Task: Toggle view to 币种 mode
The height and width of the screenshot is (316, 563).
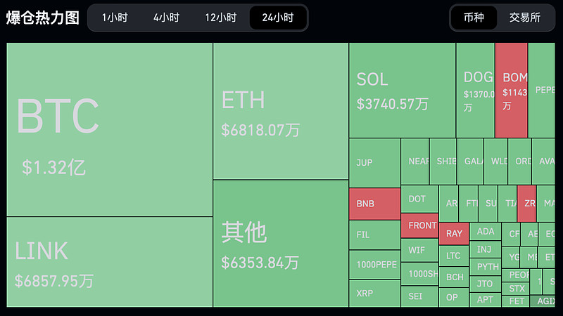Action: tap(474, 18)
